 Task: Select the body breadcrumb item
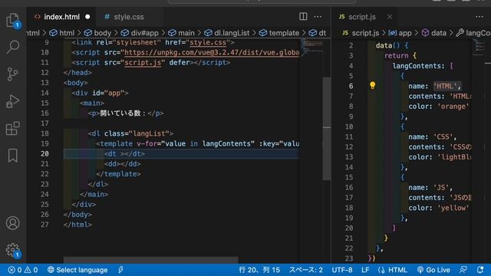click(97, 33)
